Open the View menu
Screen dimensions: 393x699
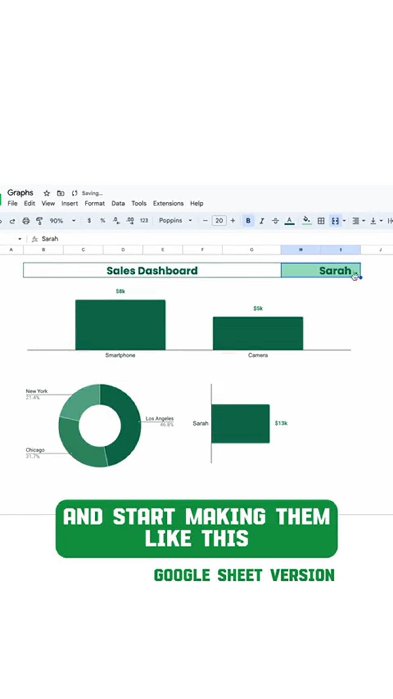[x=48, y=203]
